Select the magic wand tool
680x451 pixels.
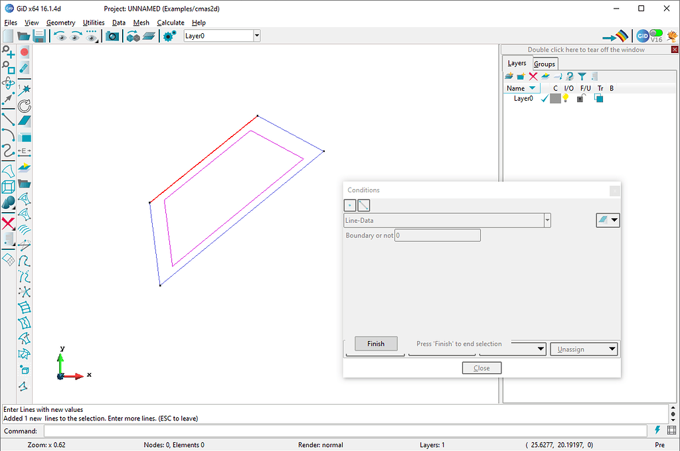pyautogui.click(x=25, y=90)
